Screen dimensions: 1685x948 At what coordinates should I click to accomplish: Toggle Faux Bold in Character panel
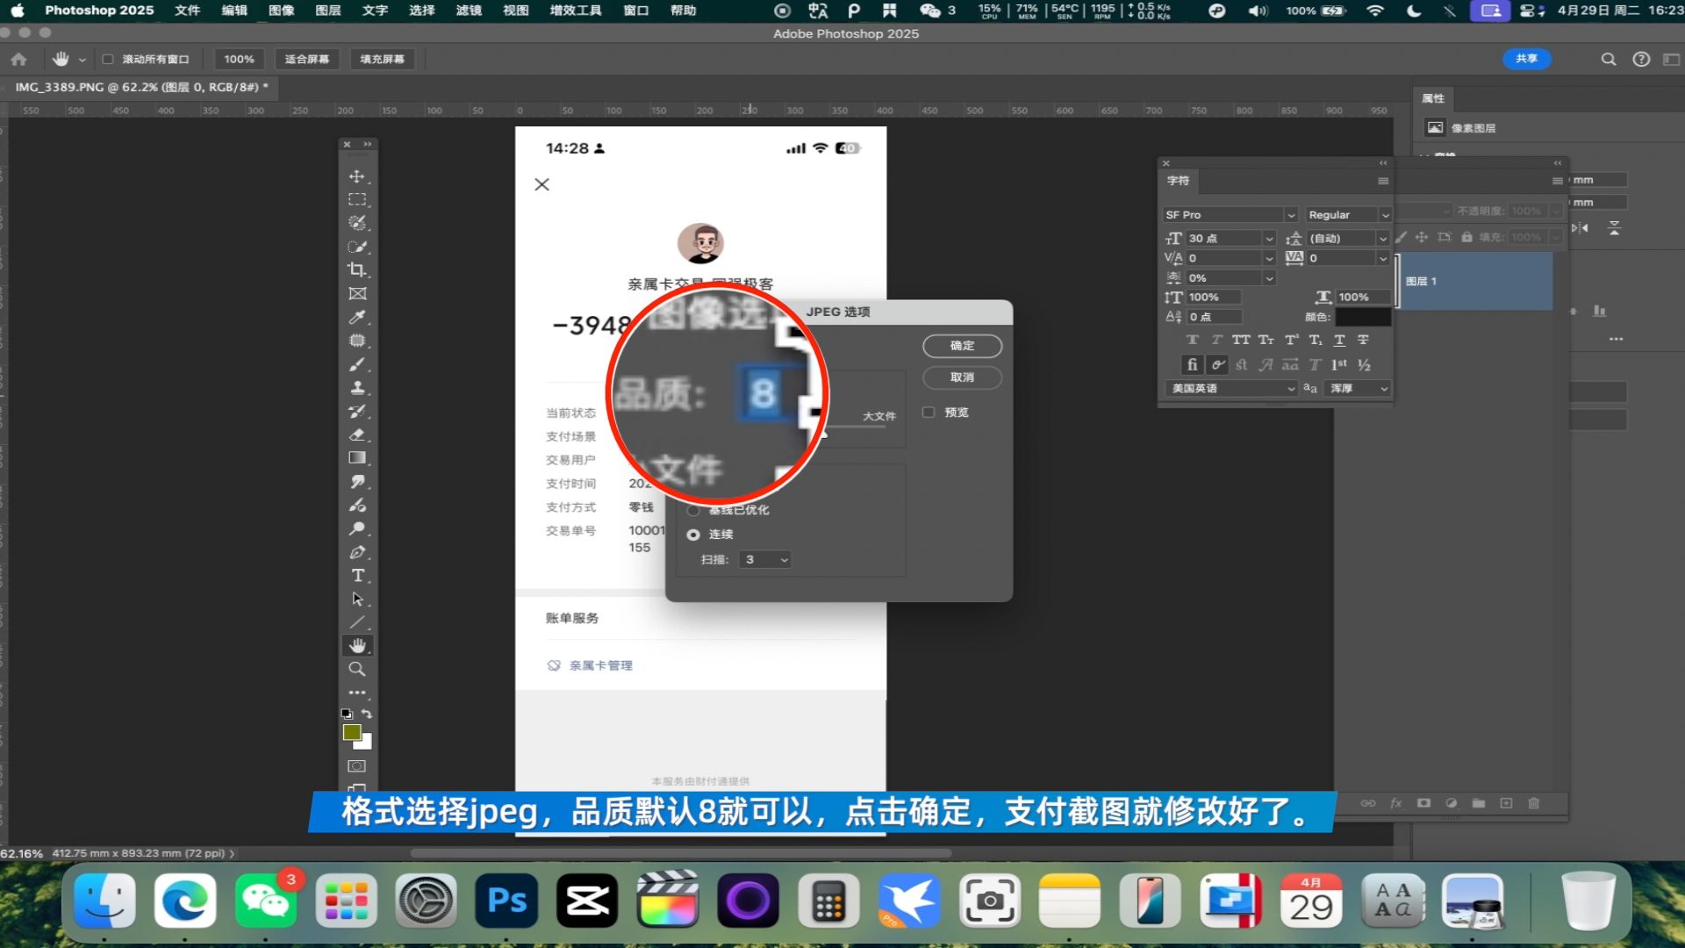click(1192, 340)
